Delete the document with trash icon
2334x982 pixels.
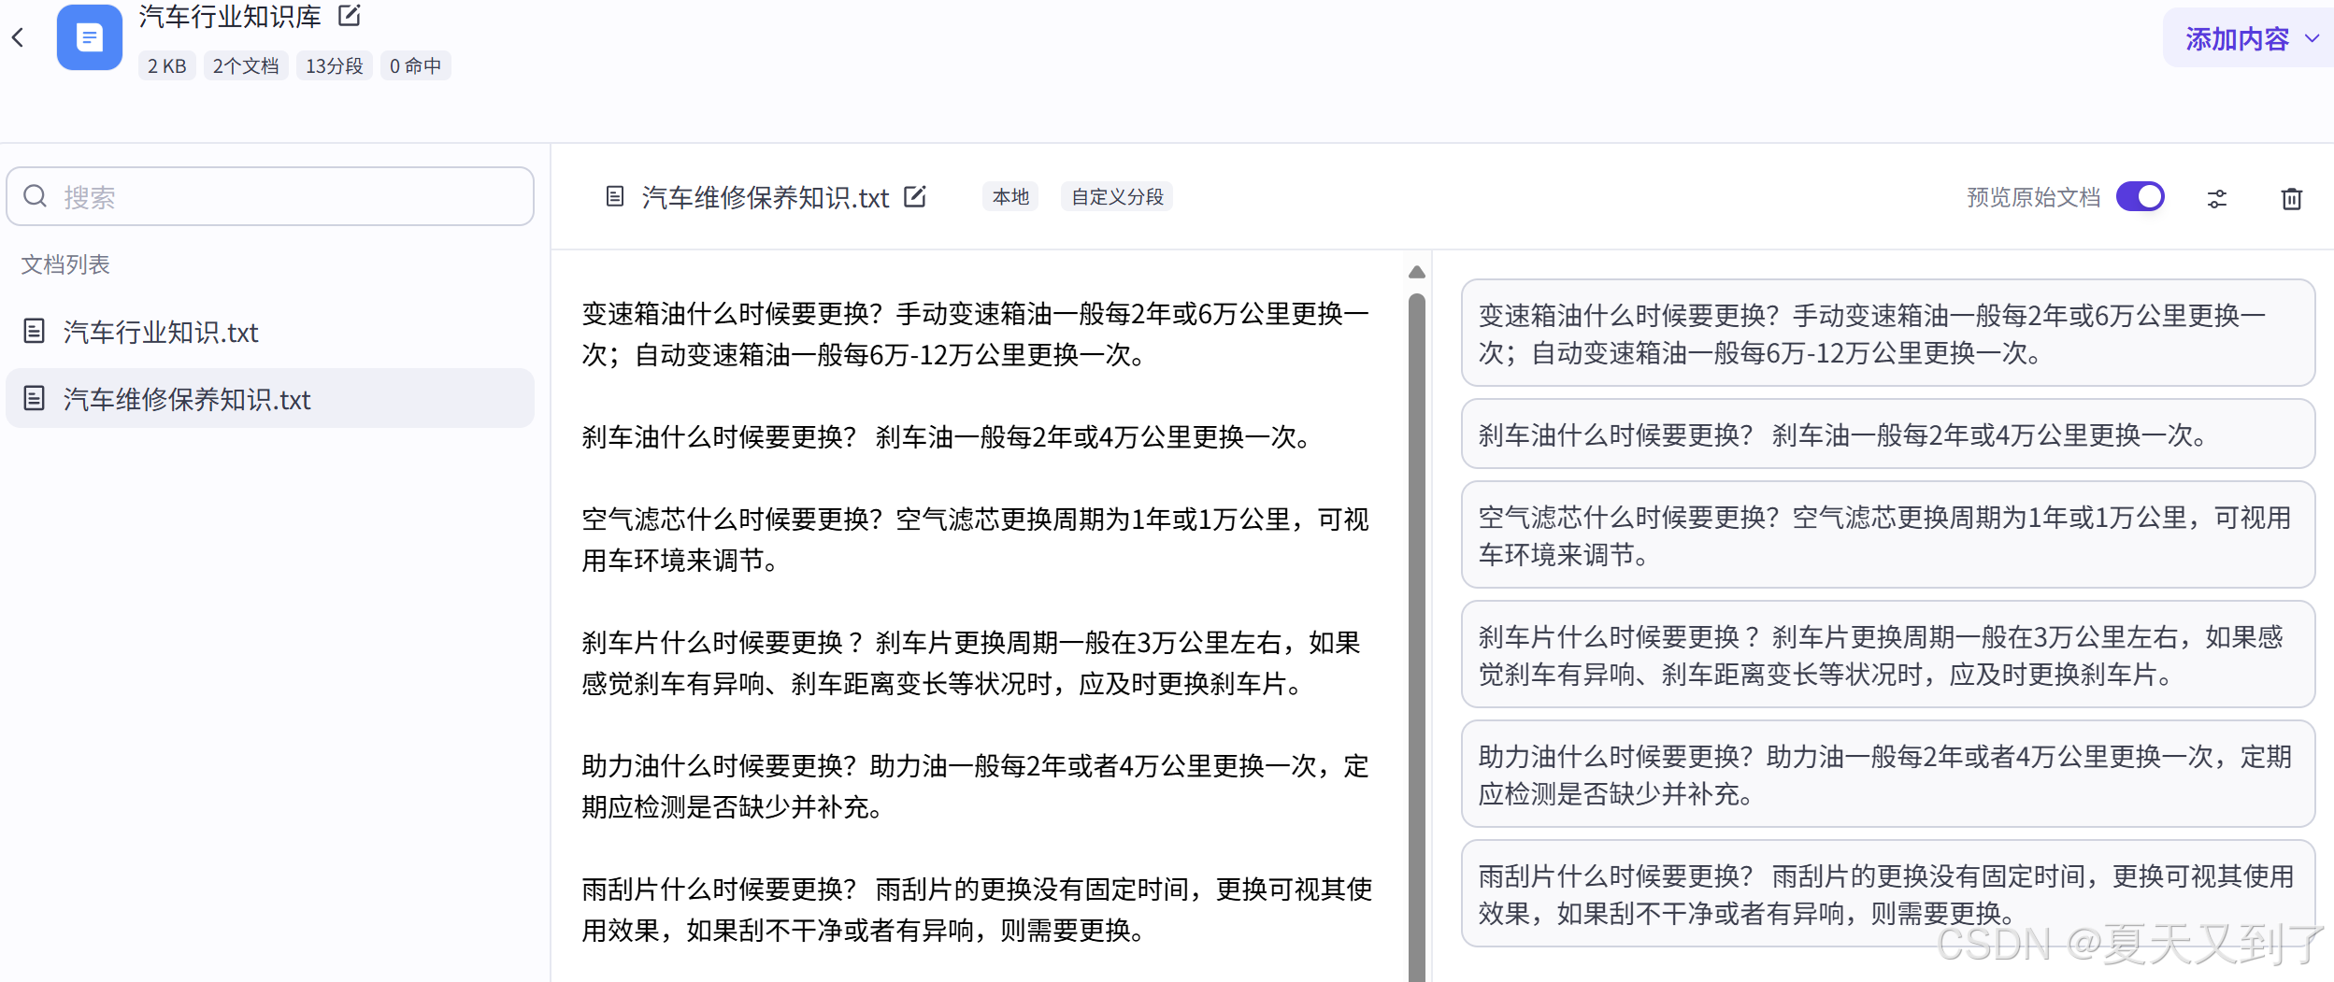[x=2292, y=198]
